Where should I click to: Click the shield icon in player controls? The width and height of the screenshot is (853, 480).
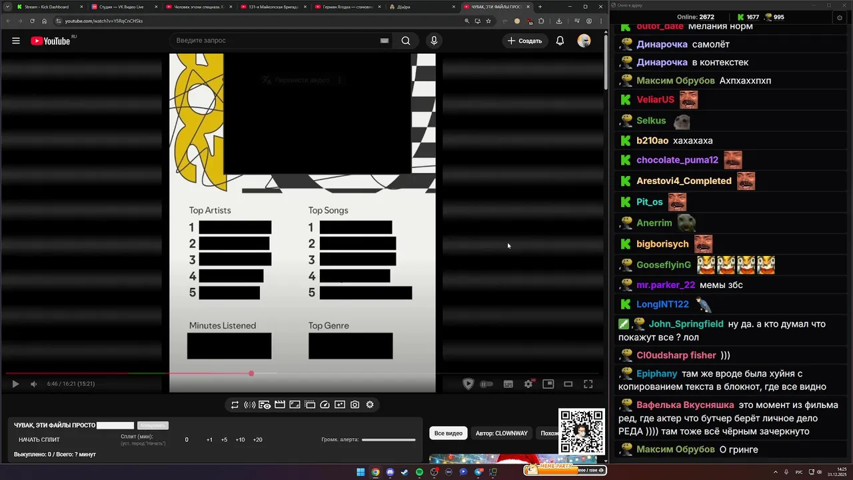point(468,384)
